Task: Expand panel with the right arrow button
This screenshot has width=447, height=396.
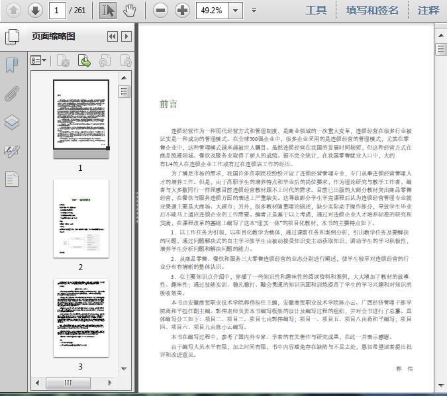Action: [126, 36]
